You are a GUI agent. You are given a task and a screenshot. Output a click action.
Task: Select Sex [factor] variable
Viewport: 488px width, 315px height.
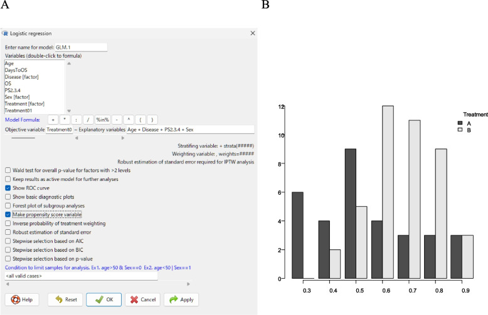[x=17, y=97]
